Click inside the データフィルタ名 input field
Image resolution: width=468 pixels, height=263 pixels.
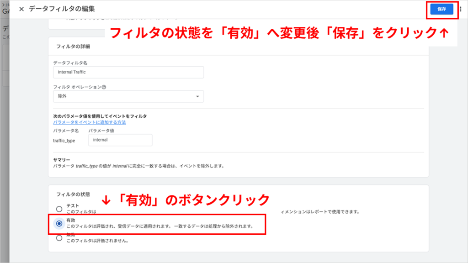[x=128, y=72]
